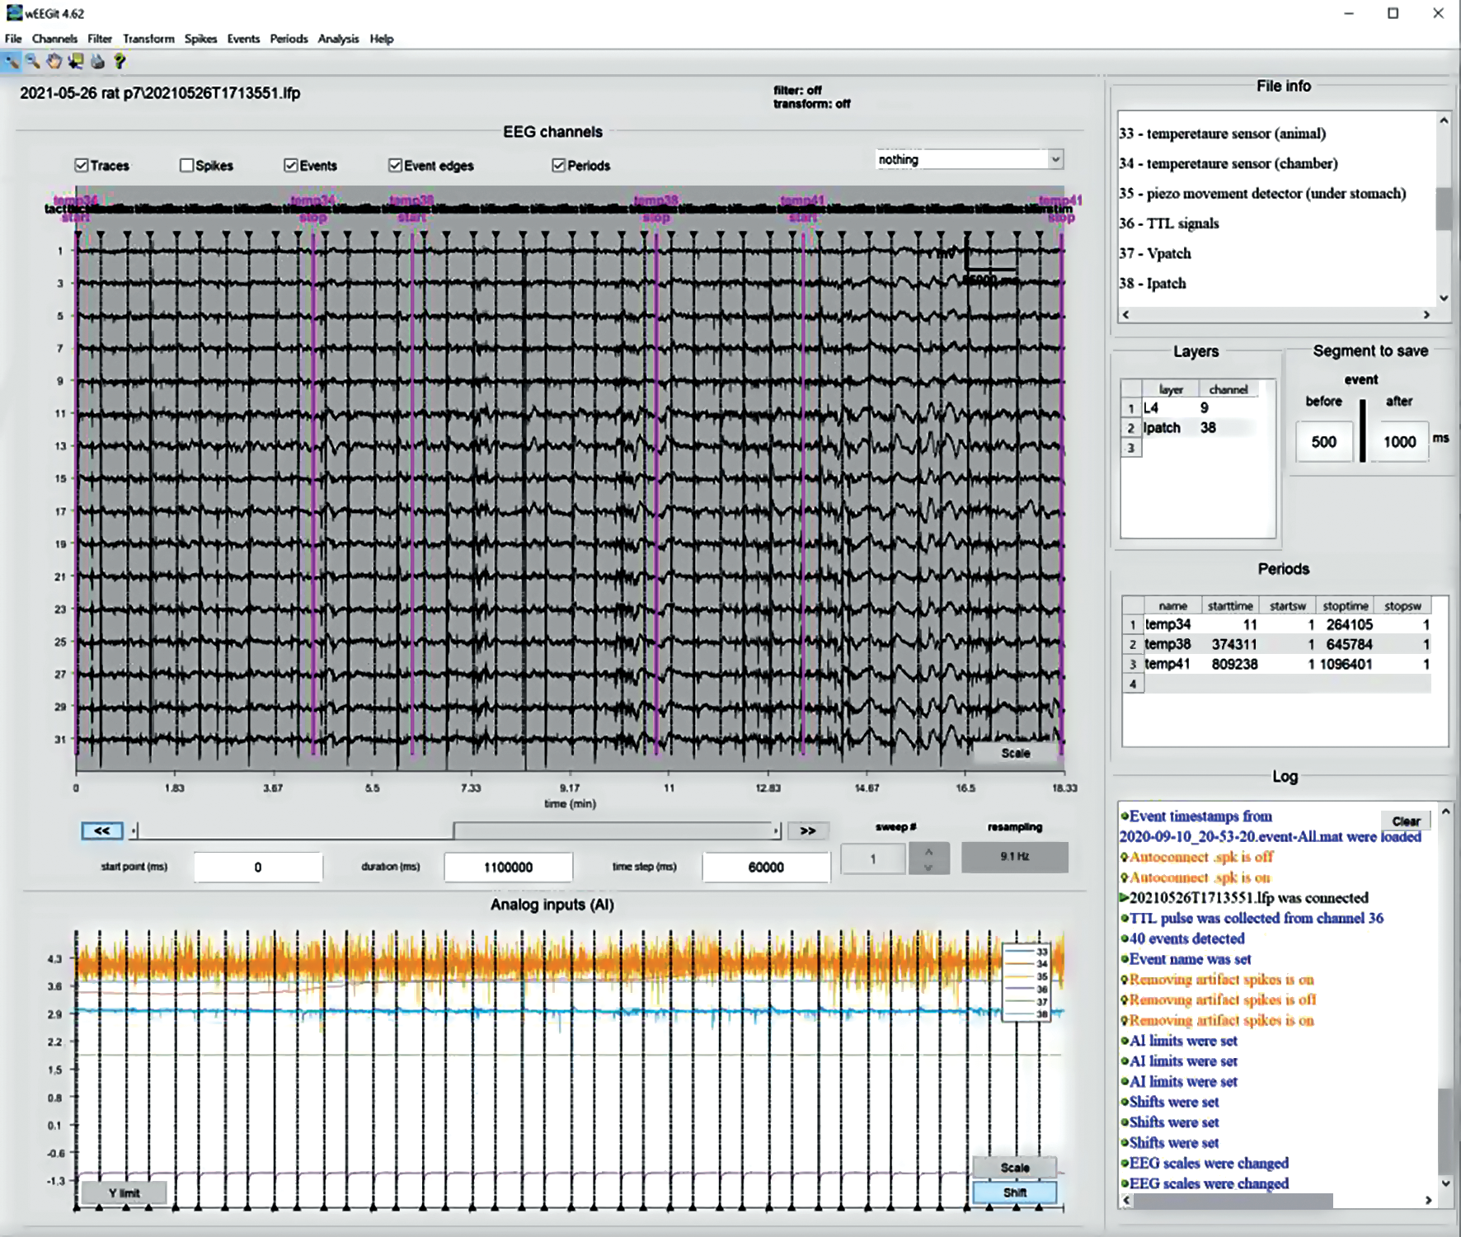This screenshot has height=1237, width=1461.
Task: Enable the Spikes checkbox
Action: (187, 166)
